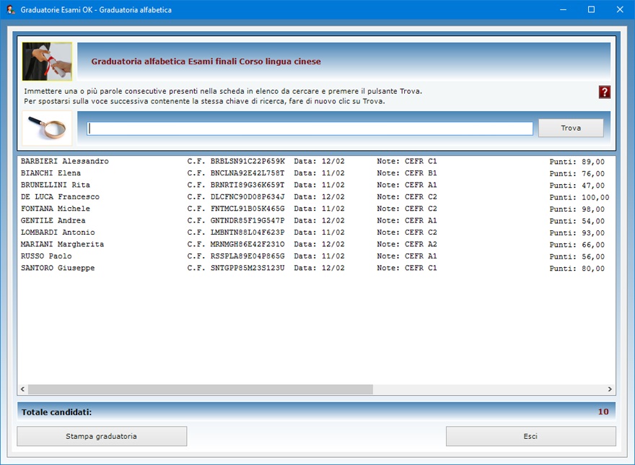Select the row GENTILE Andrea
Viewport: 635px width, 465px height.
316,220
